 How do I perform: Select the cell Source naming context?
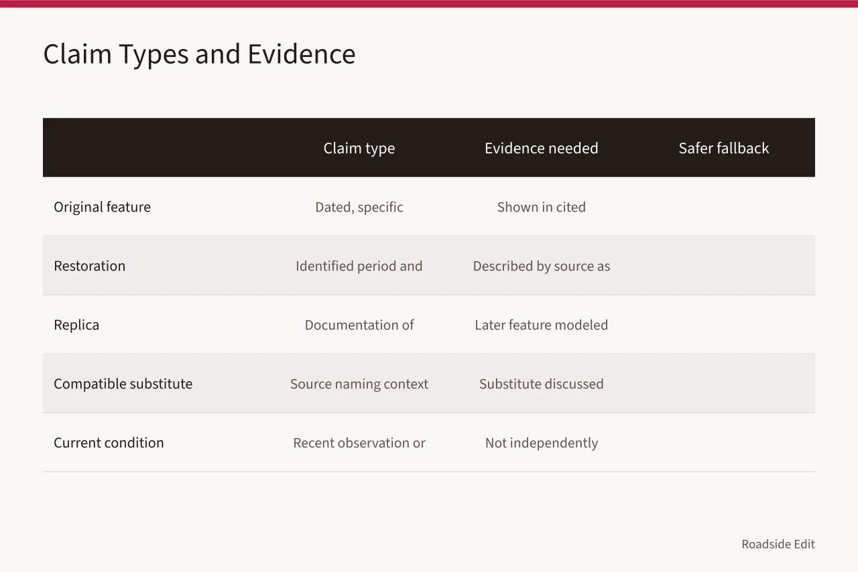point(359,384)
